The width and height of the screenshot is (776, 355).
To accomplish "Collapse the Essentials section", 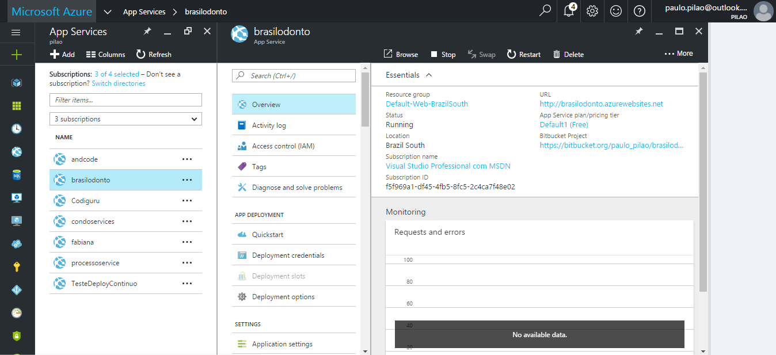I will (428, 75).
